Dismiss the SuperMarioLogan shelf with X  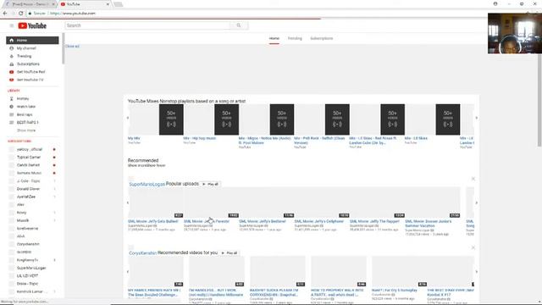[x=473, y=179]
